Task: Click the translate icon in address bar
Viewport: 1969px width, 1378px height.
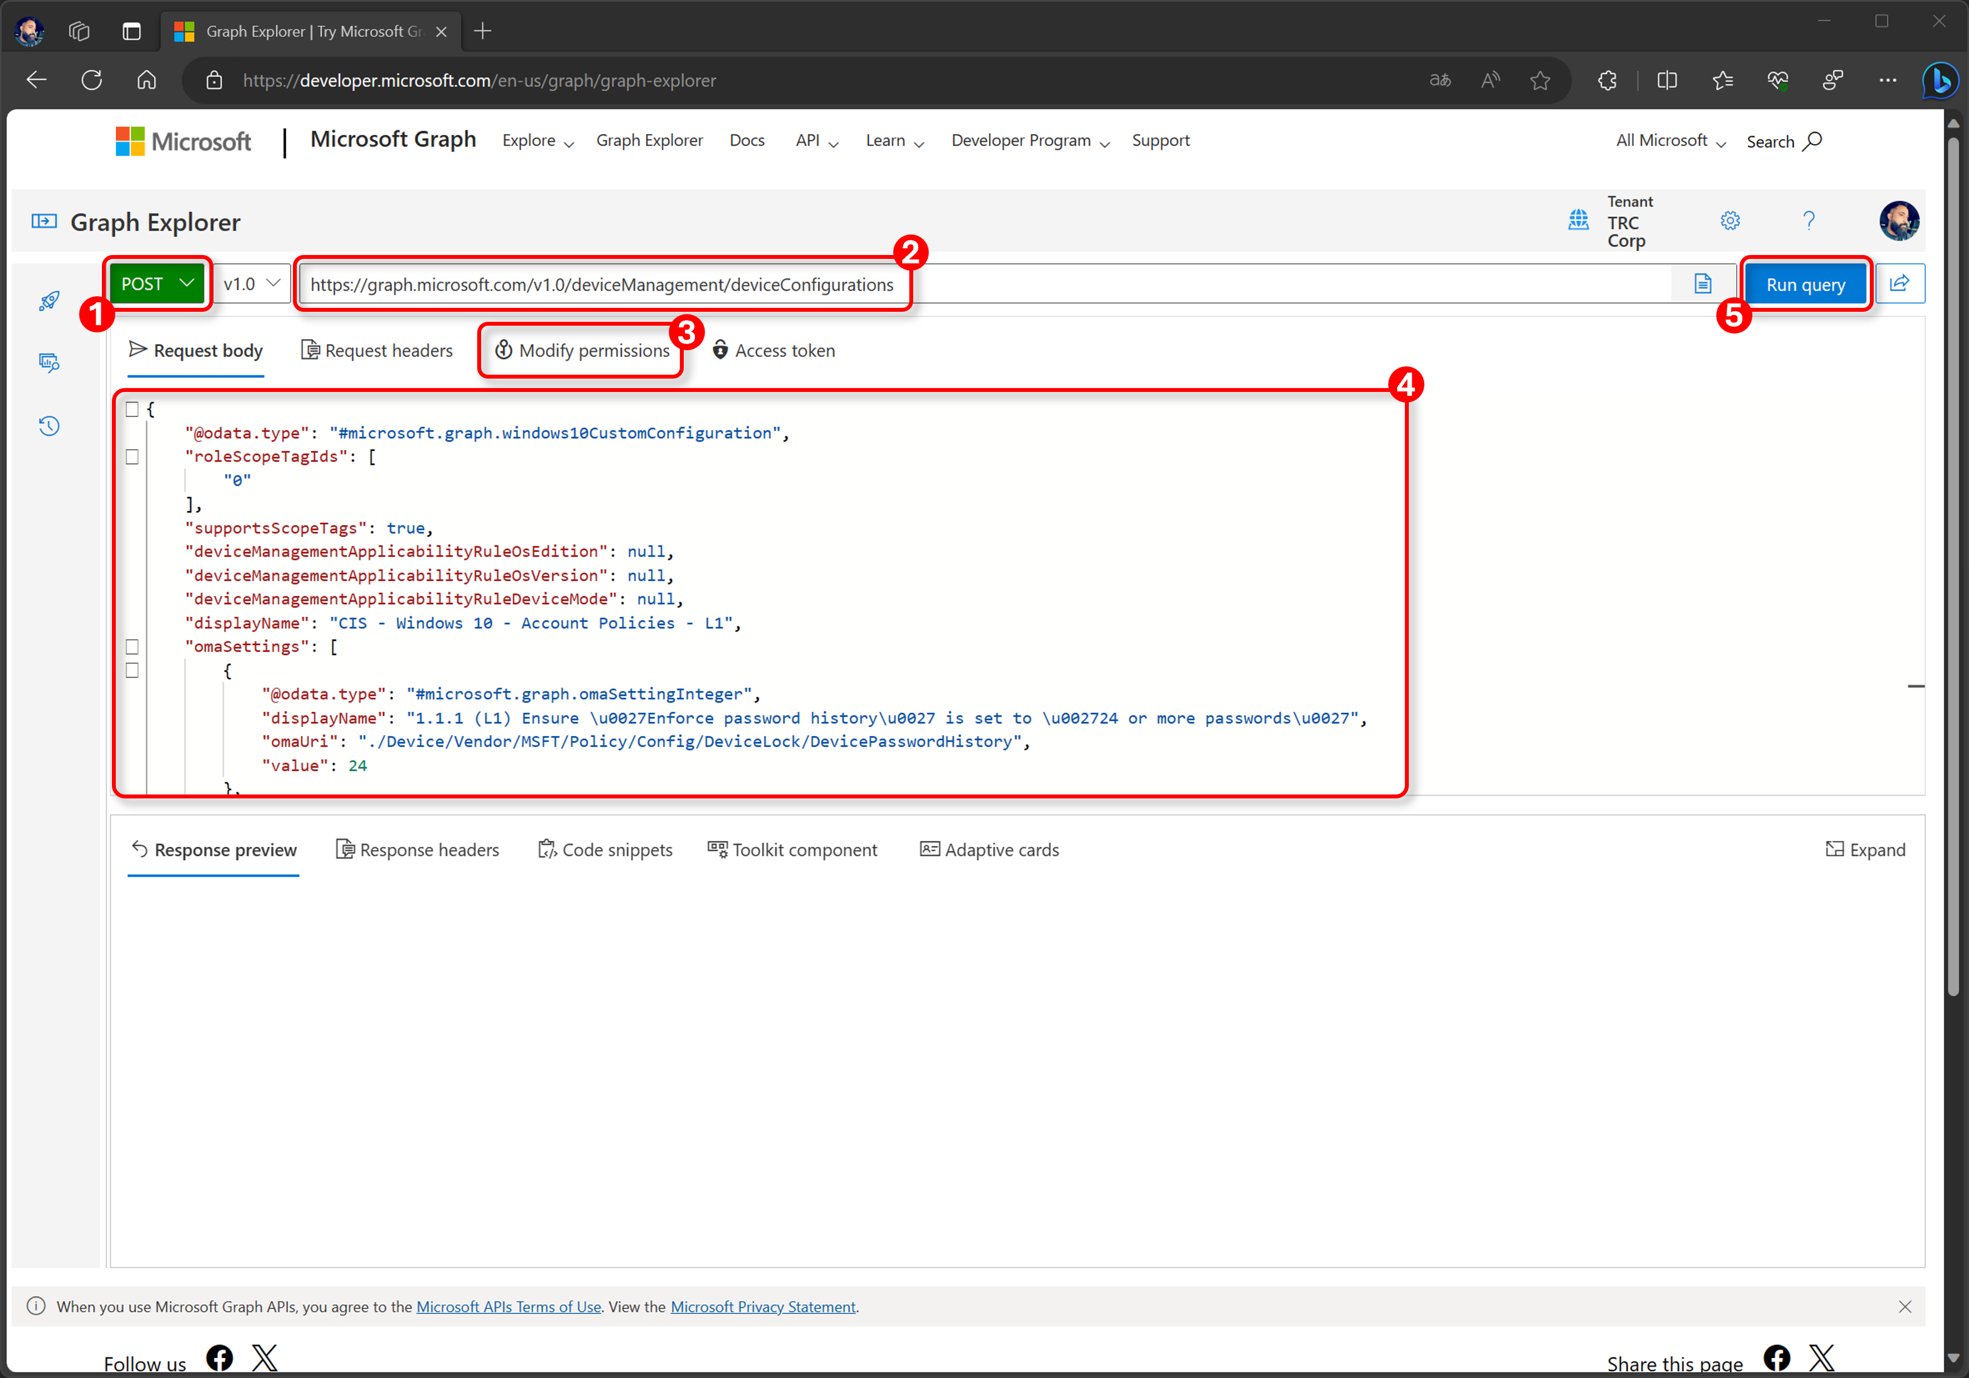Action: pyautogui.click(x=1440, y=81)
